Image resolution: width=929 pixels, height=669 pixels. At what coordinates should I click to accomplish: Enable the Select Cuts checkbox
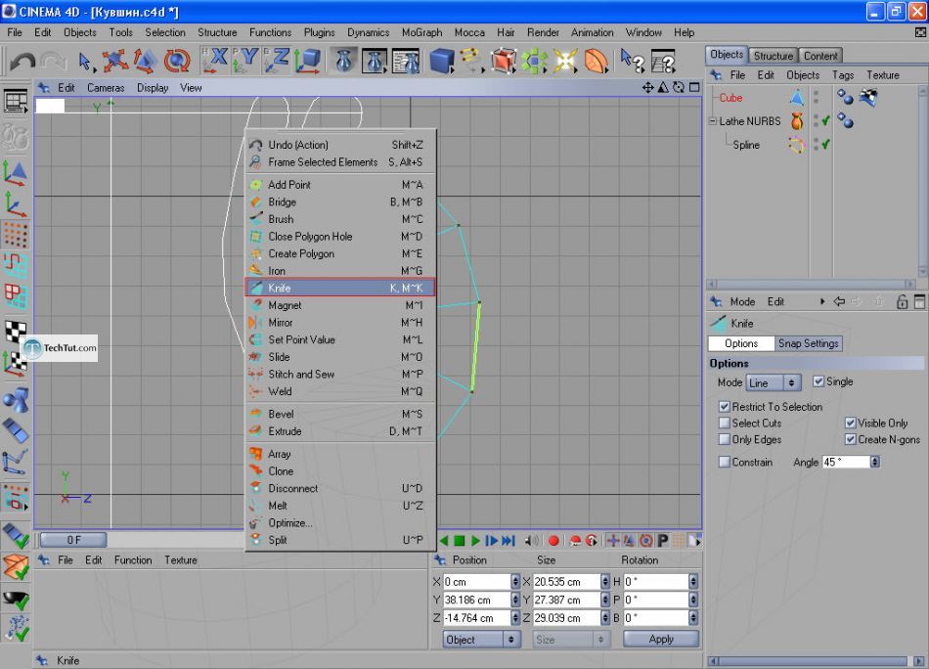[x=724, y=424]
